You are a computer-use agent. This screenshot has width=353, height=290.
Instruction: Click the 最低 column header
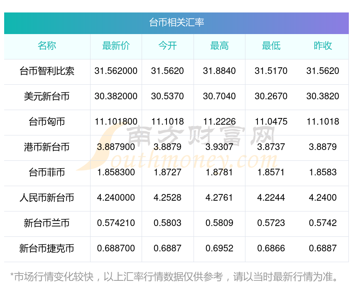click(x=271, y=46)
